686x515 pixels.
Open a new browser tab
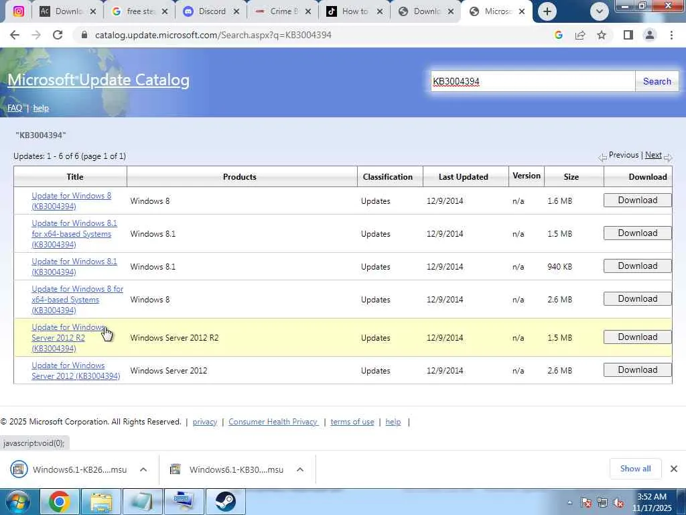[x=547, y=11]
